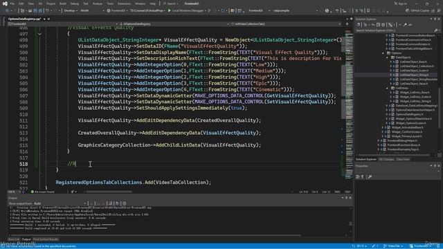This screenshot has width=443, height=249.
Task: Open the -skipcompile dropdown in toolbar
Action: tap(296, 11)
